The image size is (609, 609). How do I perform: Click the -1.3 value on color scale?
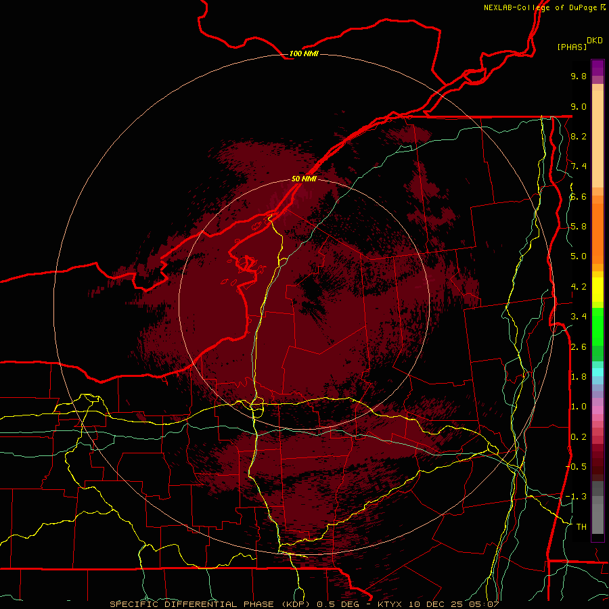pos(576,497)
